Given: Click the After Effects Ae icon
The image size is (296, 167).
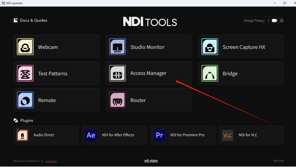Looking at the screenshot, I should pos(91,135).
